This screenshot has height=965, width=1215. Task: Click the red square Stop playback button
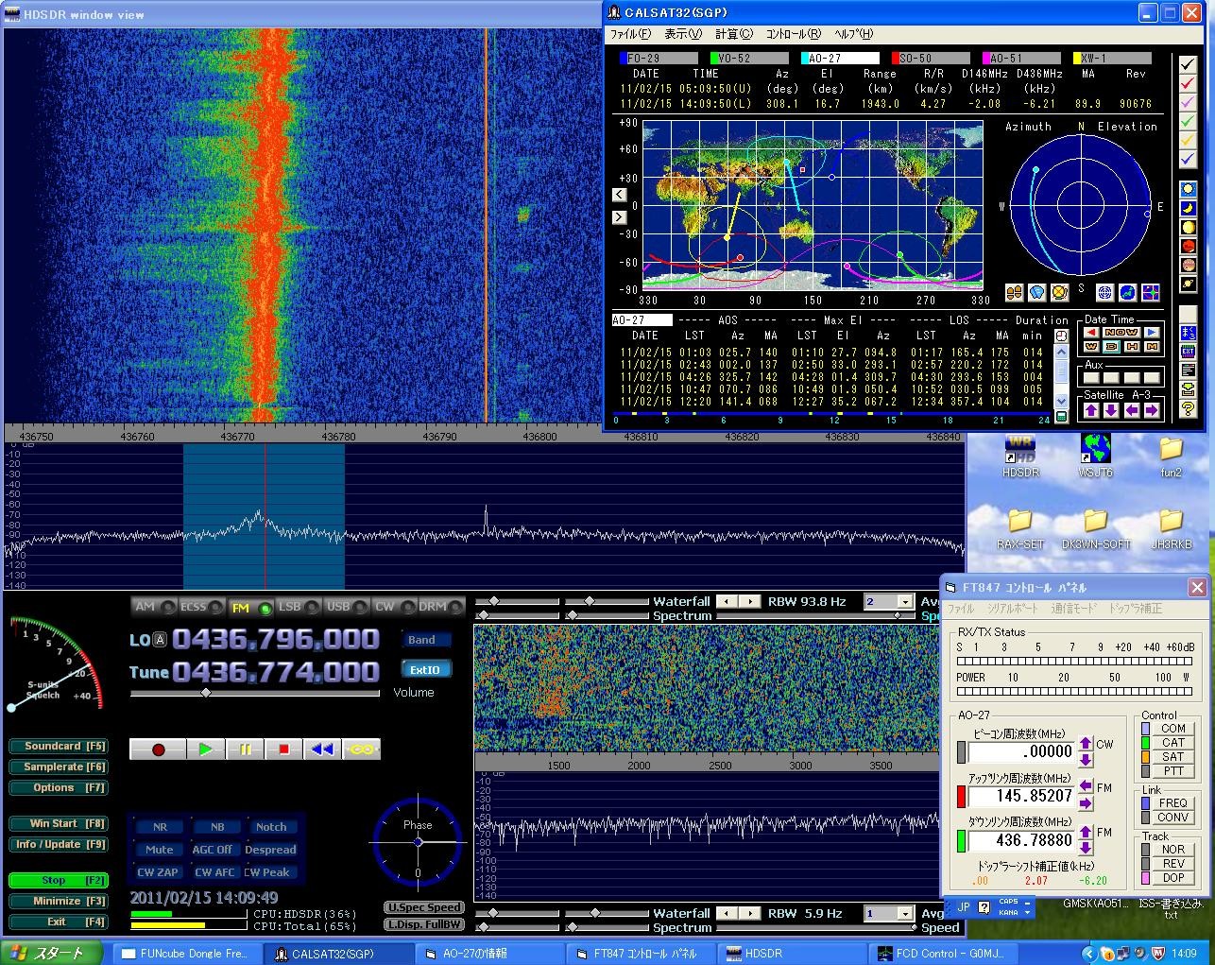point(283,750)
